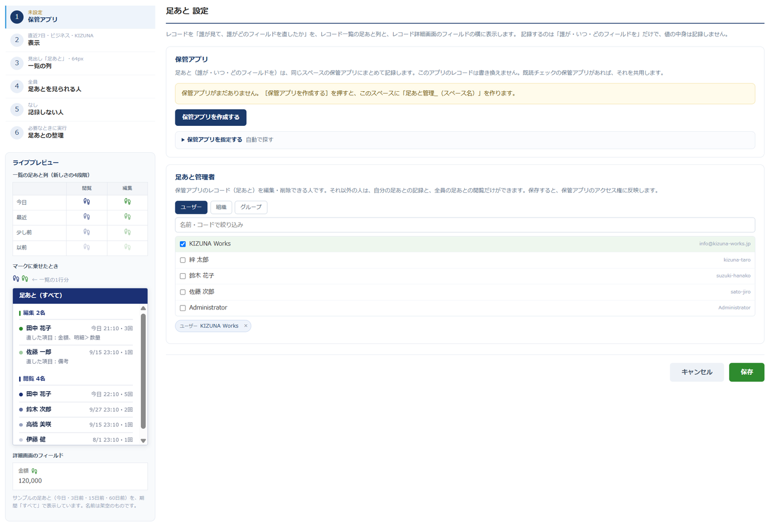770x527 pixels.
Task: Open step 2 表示 in the sidebar
Action: point(80,40)
